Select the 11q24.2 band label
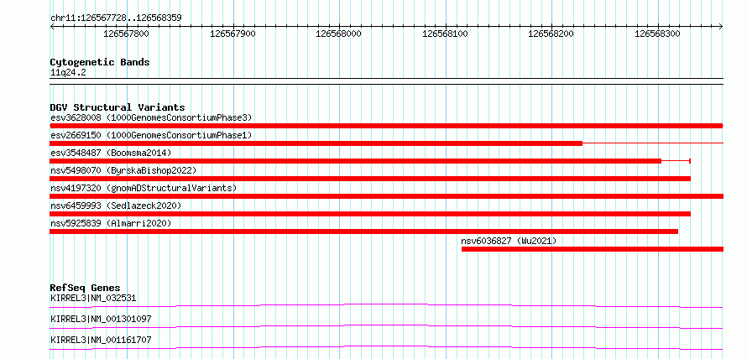 pos(68,73)
